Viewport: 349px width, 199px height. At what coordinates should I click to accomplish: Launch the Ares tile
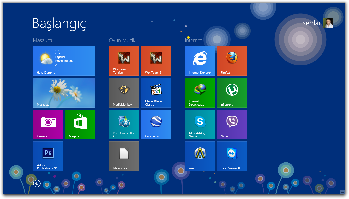click(x=200, y=156)
